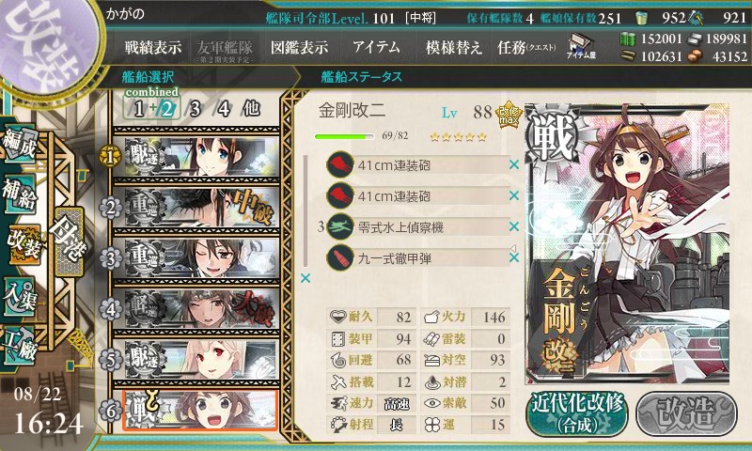Screen dimensions: 752x451
Task: Open the 工廠 (Factory) sidebar icon
Action: [20, 347]
